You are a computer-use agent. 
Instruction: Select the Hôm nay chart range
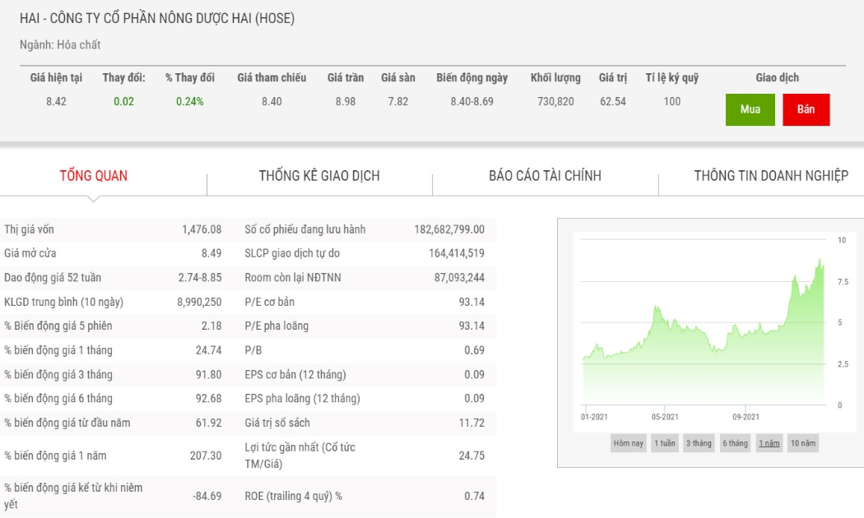click(628, 443)
